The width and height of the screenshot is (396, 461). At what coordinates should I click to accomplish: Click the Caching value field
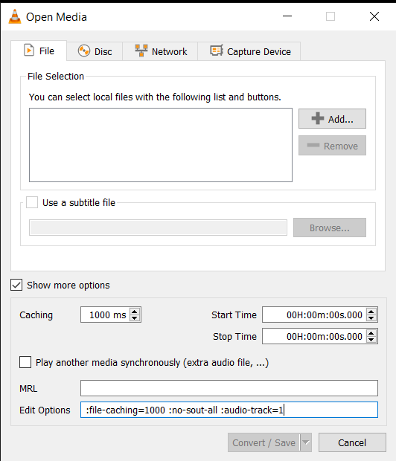tap(106, 315)
